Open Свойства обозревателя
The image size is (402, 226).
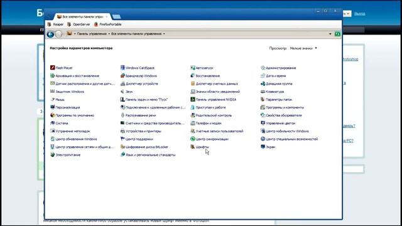coord(281,116)
